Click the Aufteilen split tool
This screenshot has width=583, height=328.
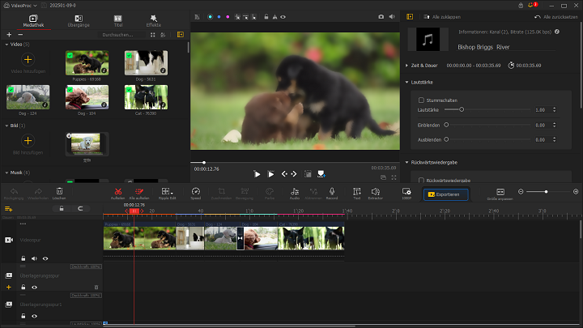(x=117, y=192)
